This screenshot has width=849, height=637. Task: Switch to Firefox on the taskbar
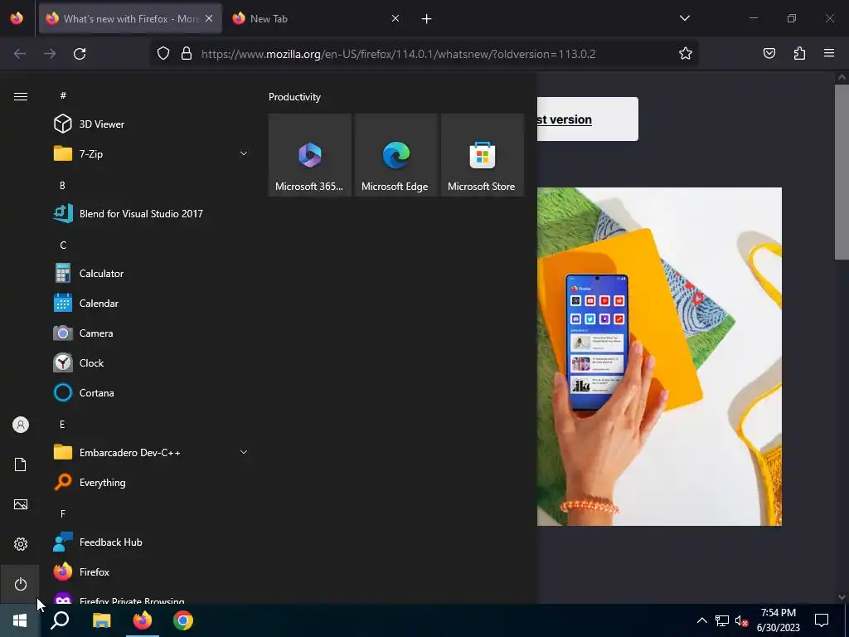point(143,620)
